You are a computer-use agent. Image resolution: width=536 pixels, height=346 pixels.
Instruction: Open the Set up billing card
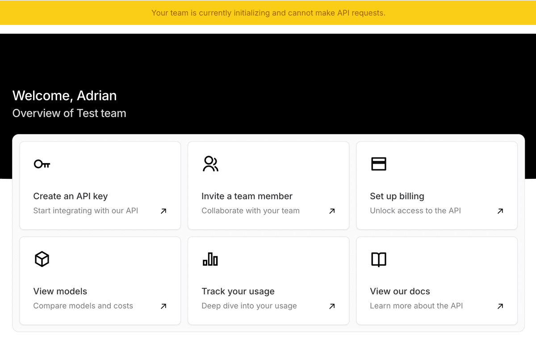[x=436, y=185]
